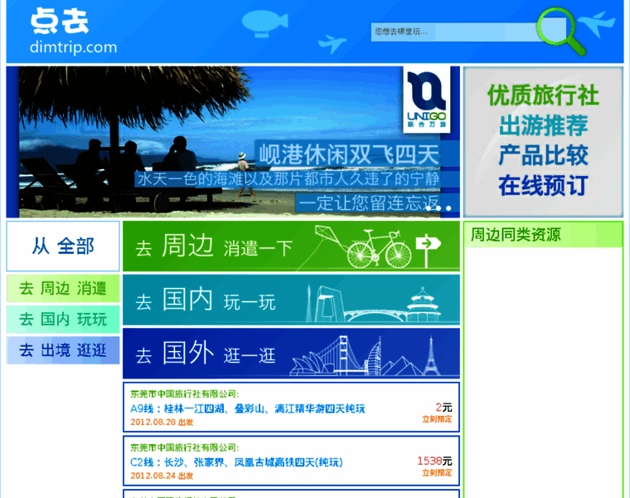
Task: Open the green 去周边消遣一下 banner
Action: coord(291,247)
